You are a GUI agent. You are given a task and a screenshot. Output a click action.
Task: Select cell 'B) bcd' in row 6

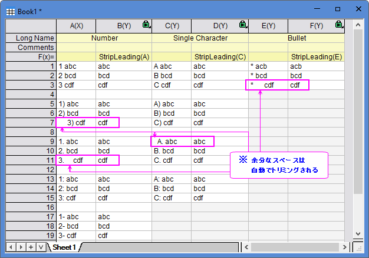pyautogui.click(x=172, y=113)
